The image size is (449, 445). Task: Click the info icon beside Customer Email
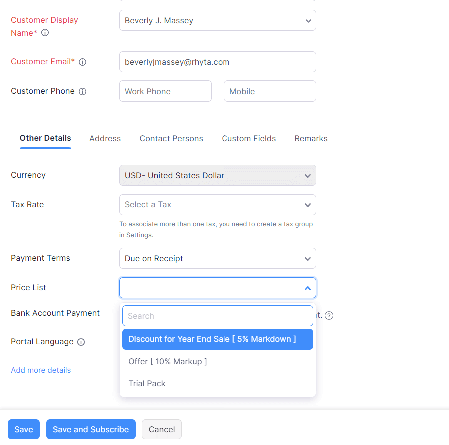click(82, 62)
